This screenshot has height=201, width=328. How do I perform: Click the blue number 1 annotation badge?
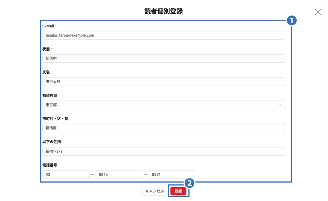[x=292, y=21]
